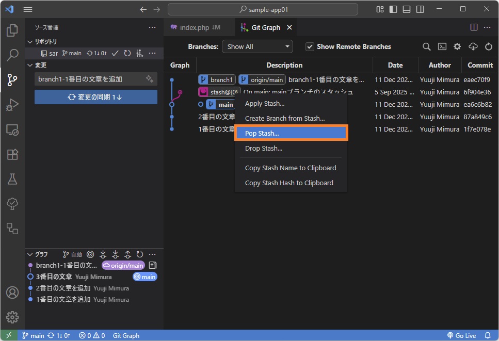499x341 pixels.
Task: Close the Git Graph tab
Action: (x=289, y=27)
